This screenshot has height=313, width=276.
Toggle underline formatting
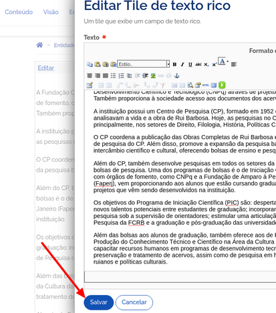[x=190, y=64]
